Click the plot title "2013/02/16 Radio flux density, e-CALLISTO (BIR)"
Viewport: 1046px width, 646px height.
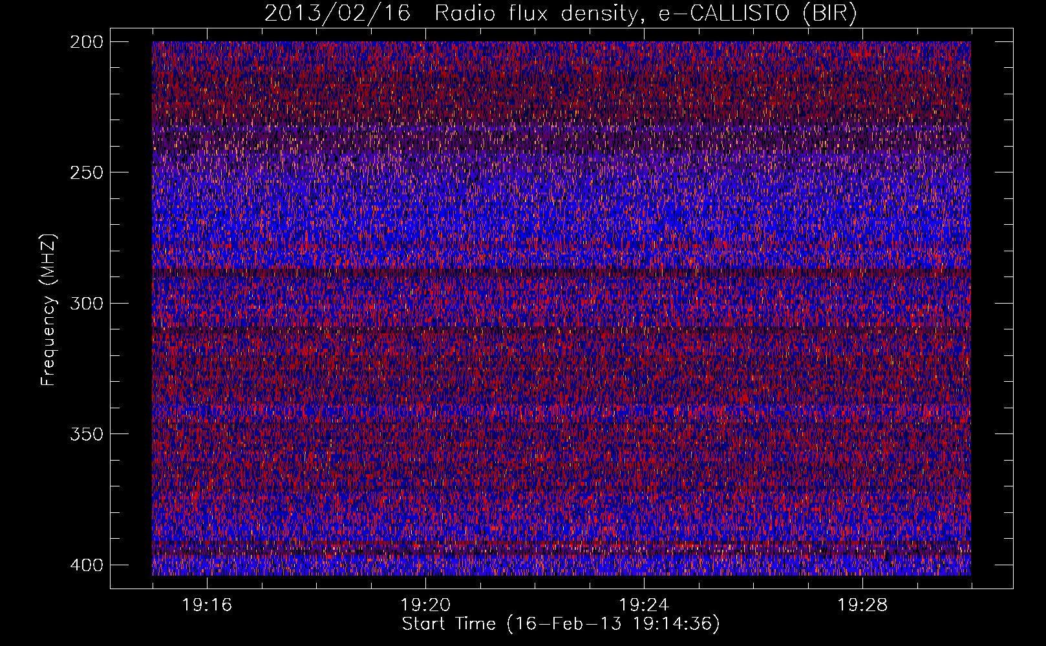[560, 14]
